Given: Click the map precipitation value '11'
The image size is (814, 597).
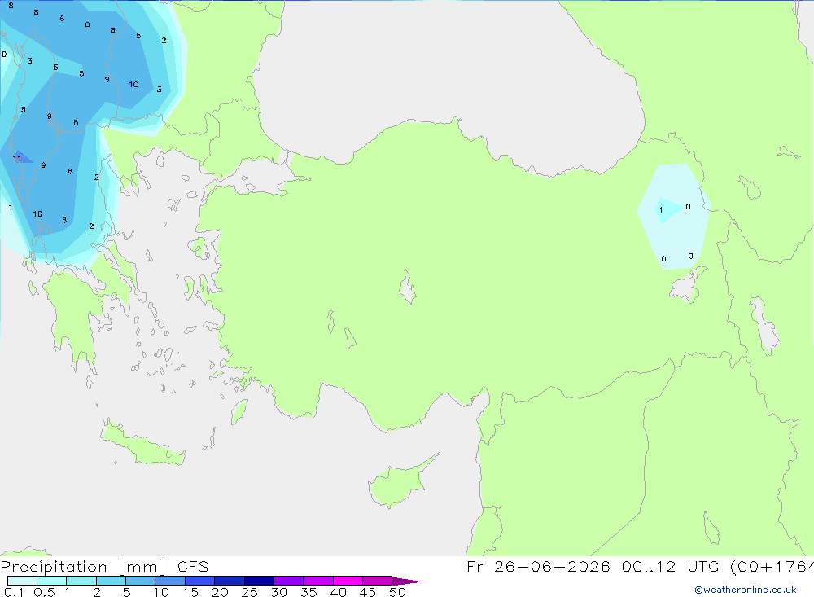Looking at the screenshot, I should tap(17, 159).
